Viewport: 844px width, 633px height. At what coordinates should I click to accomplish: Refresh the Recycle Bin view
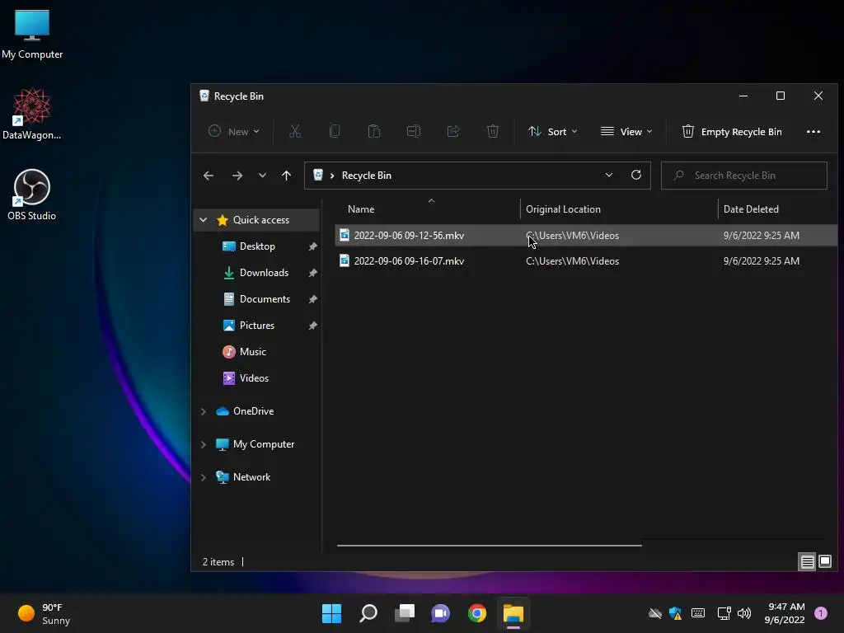click(x=636, y=175)
